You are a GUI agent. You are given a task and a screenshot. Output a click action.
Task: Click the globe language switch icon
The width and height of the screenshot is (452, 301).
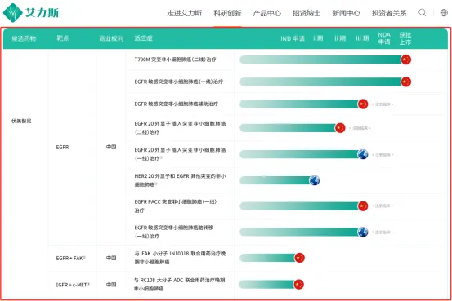click(x=444, y=13)
